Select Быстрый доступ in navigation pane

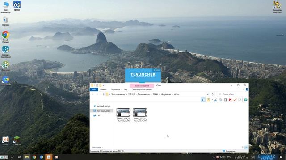103,106
